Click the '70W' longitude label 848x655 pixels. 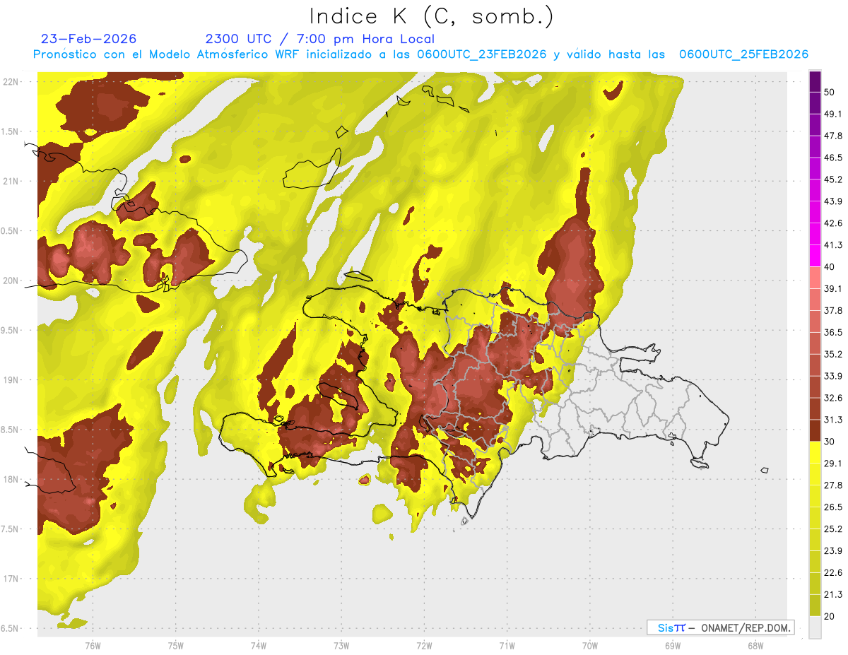click(590, 646)
